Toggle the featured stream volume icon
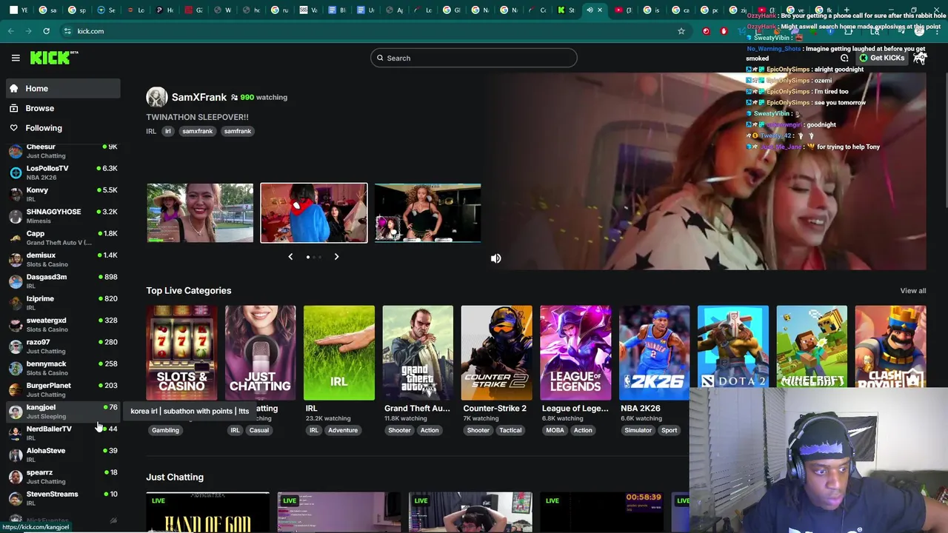Image resolution: width=948 pixels, height=533 pixels. click(x=496, y=258)
